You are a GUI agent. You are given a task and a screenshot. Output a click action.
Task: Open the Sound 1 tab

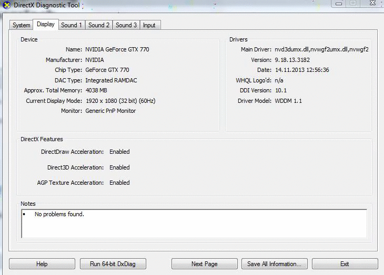tap(72, 25)
